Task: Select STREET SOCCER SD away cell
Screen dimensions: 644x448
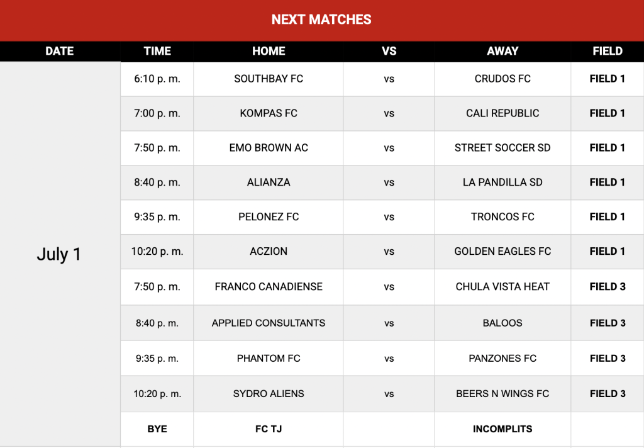Action: click(502, 148)
